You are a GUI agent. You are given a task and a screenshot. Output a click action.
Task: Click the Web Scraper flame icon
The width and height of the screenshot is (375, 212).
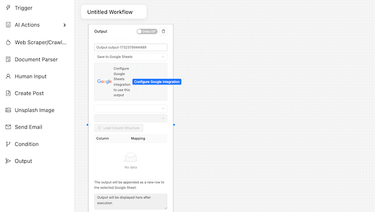point(8,43)
